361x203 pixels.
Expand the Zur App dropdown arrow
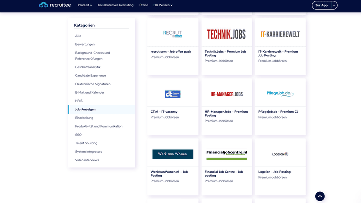(x=334, y=5)
